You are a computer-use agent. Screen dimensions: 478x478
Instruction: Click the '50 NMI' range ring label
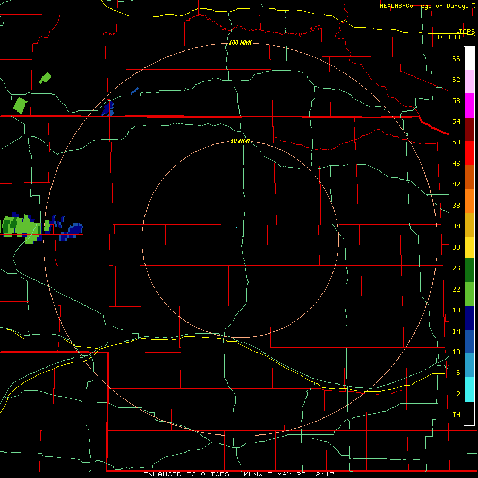pos(240,141)
